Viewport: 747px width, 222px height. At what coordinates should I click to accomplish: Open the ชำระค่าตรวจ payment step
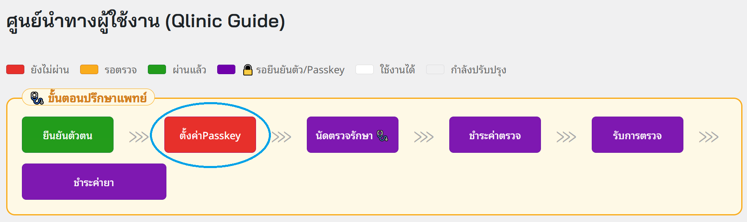tap(495, 135)
